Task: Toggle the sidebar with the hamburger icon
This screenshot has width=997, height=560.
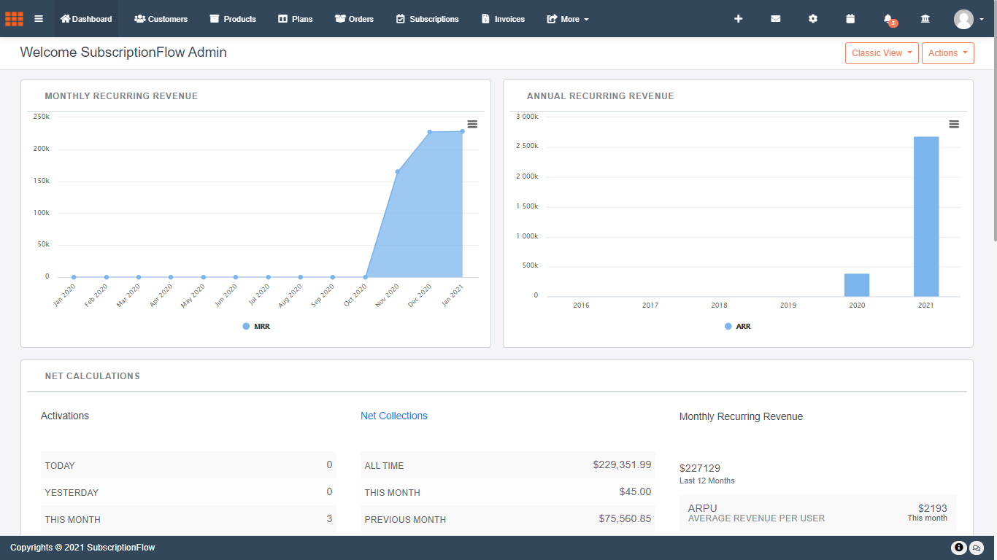Action: coord(39,18)
